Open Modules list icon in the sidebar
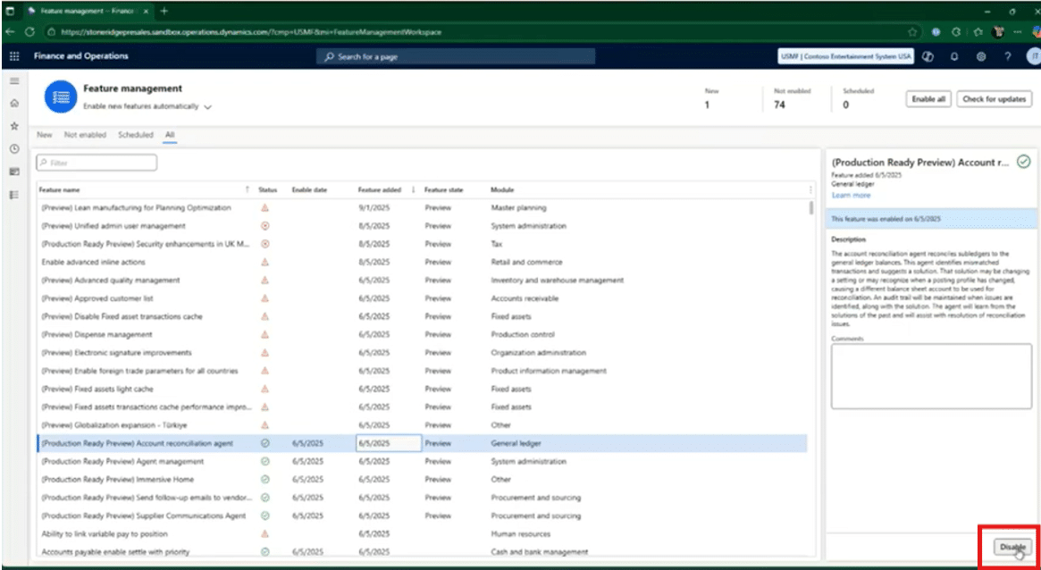Viewport: 1041px width, 570px height. point(14,194)
